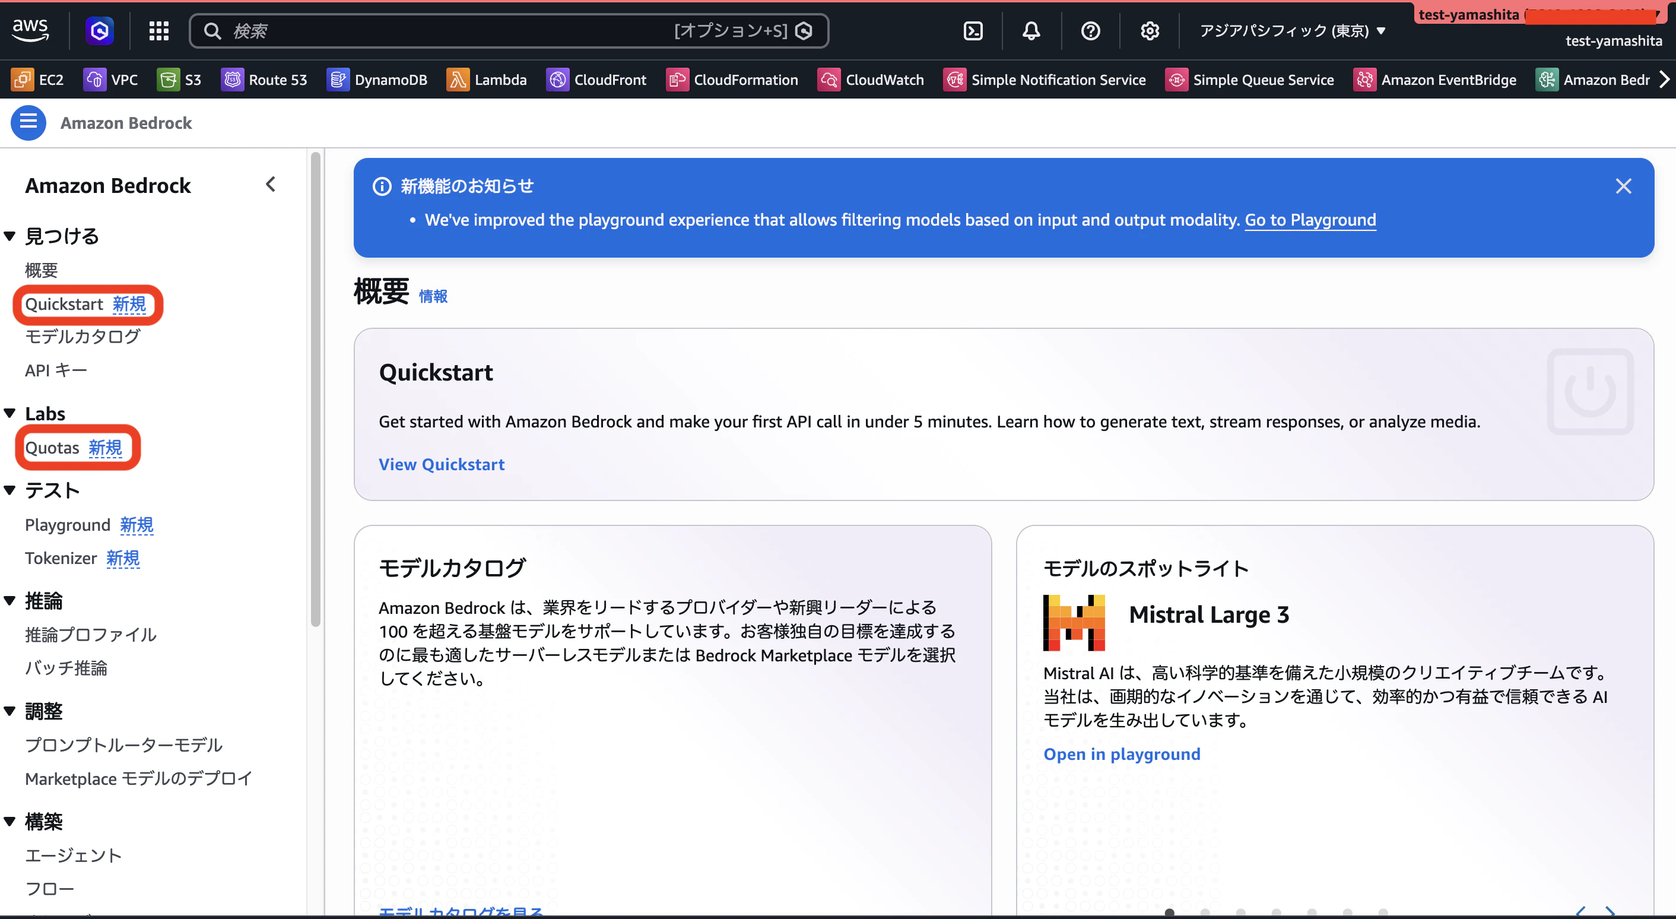Open エージェント in the side navigation

pyautogui.click(x=74, y=855)
